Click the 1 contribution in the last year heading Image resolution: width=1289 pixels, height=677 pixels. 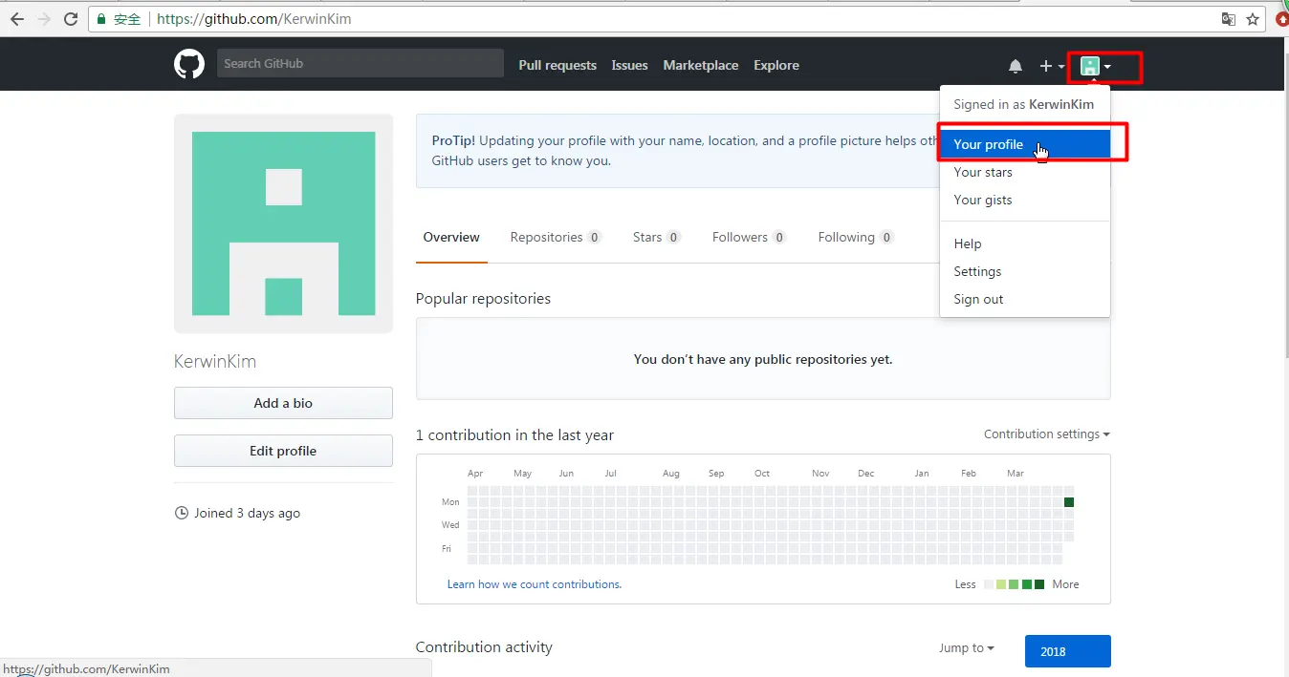point(514,434)
